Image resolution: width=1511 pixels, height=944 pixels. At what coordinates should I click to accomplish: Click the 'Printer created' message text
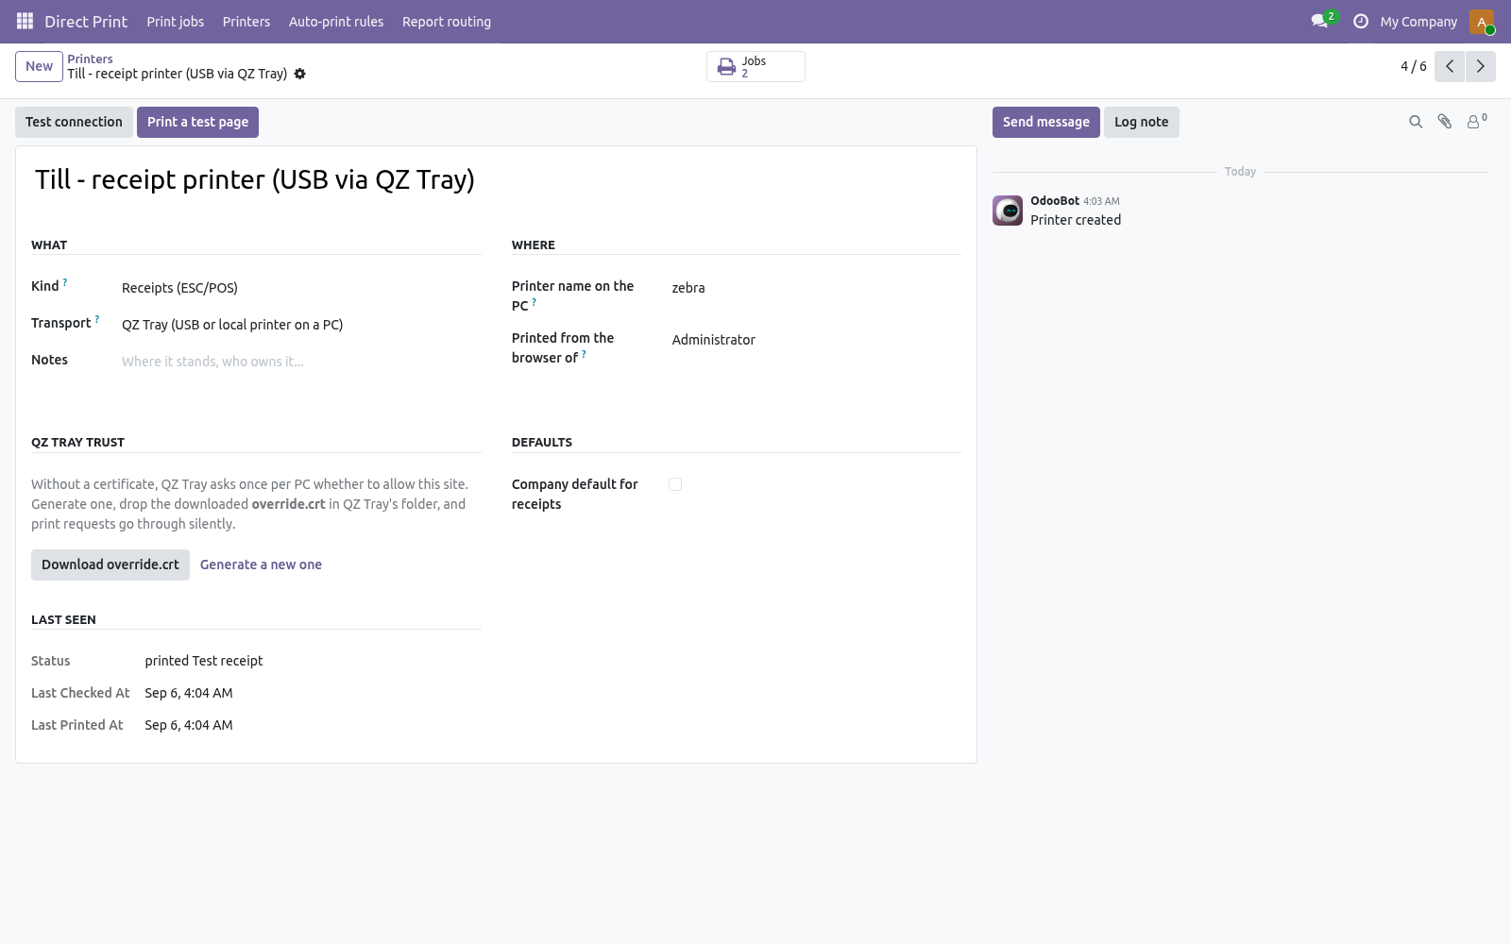click(1076, 220)
